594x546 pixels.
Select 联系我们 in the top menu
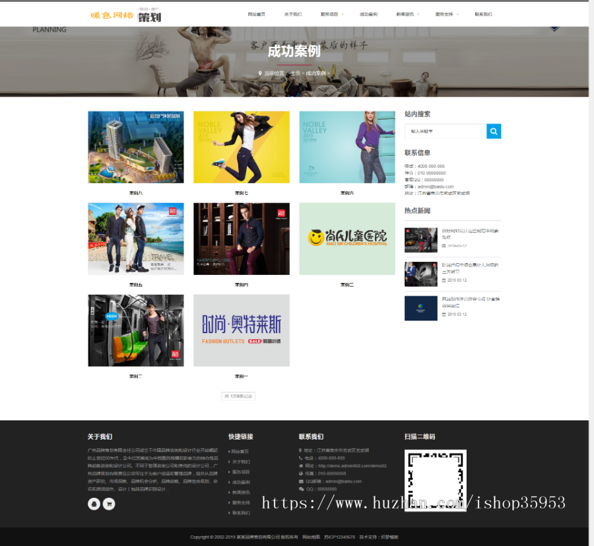click(483, 14)
